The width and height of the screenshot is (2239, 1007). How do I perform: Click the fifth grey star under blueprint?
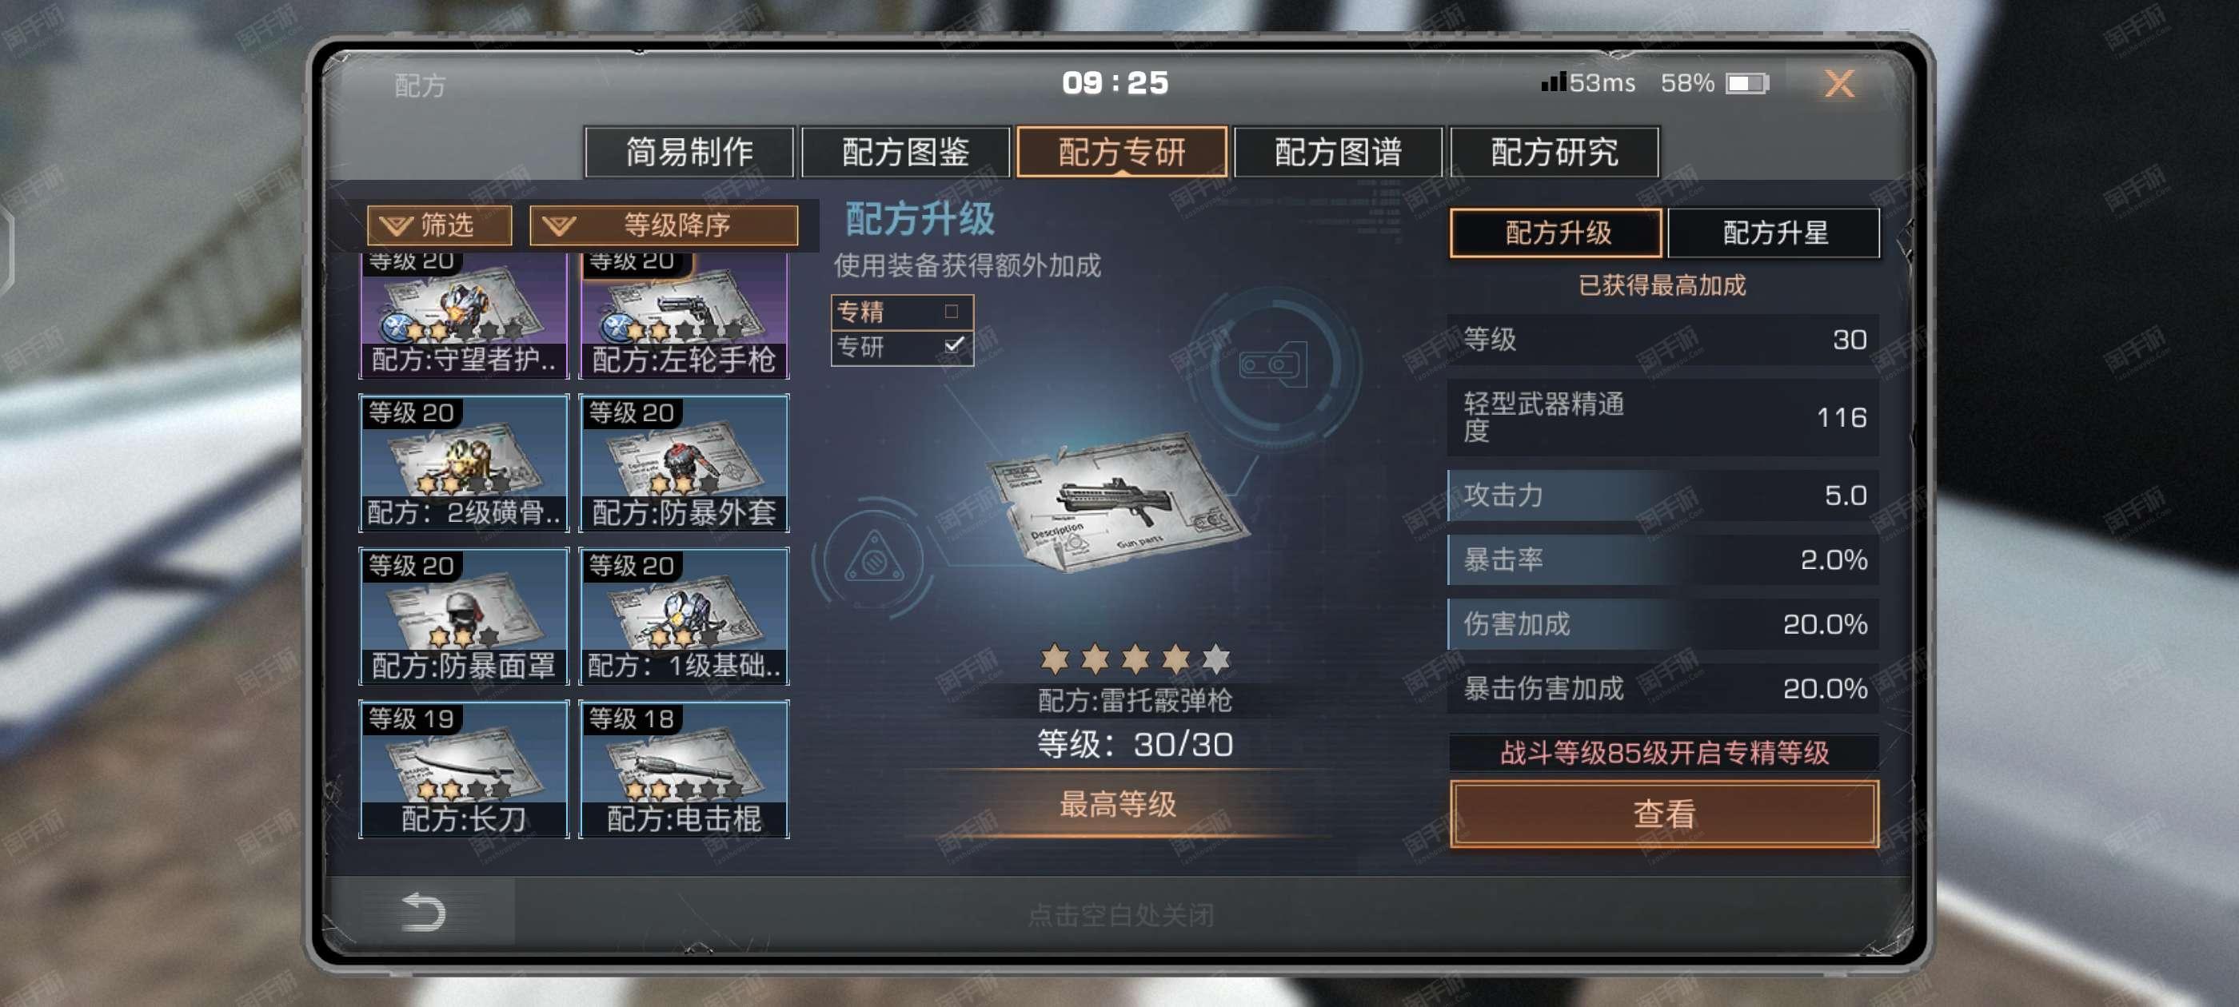point(1216,659)
